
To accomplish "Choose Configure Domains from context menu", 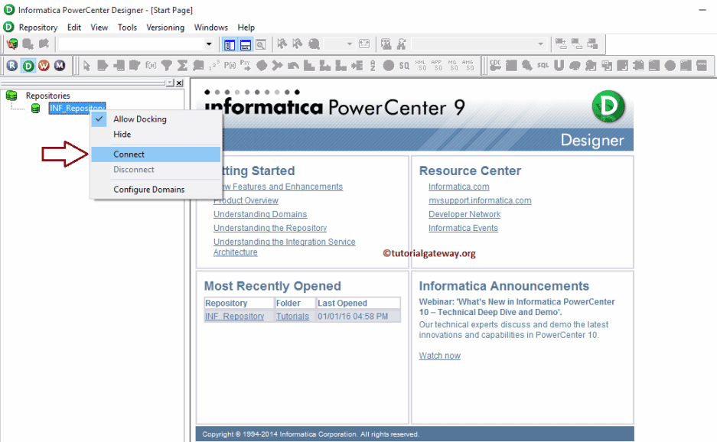I will [x=155, y=189].
